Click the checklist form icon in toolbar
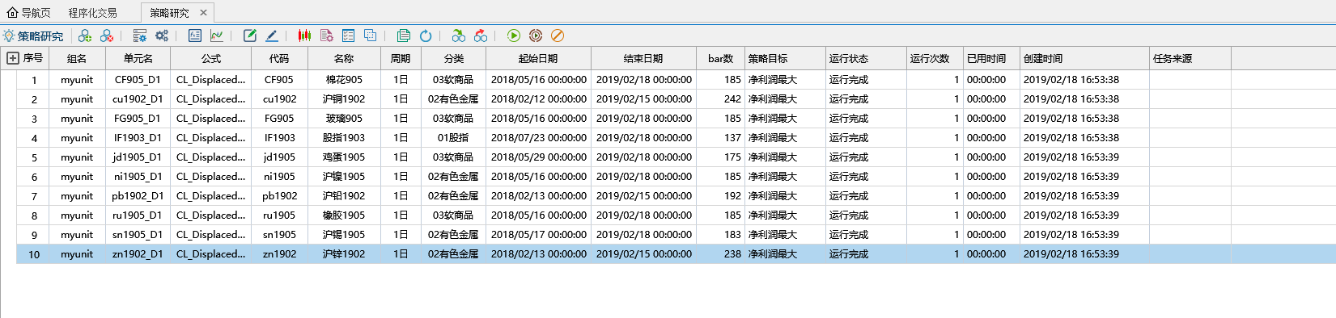The image size is (1336, 318). 348,36
